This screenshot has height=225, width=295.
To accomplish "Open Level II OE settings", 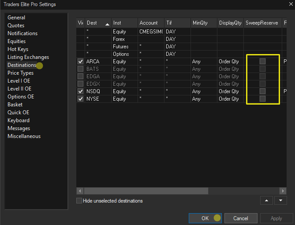I will click(x=19, y=89).
